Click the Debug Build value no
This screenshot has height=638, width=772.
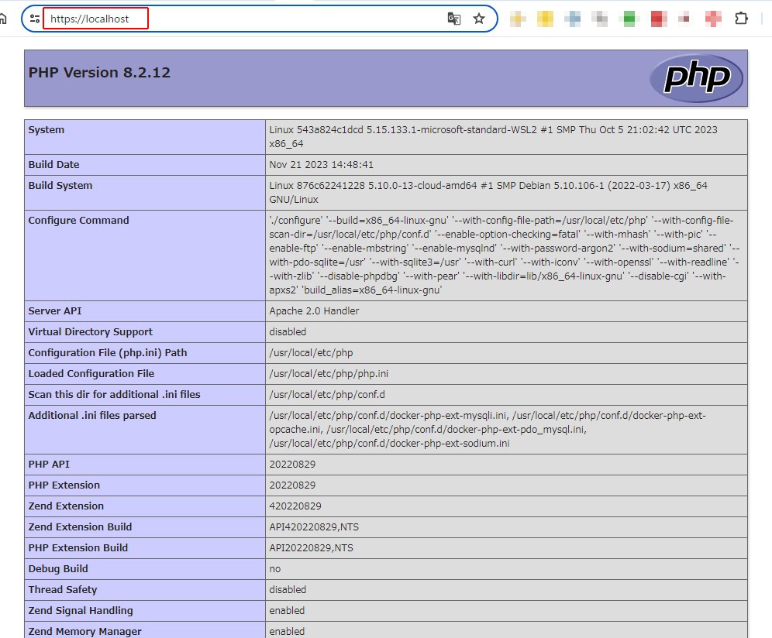tap(275, 569)
